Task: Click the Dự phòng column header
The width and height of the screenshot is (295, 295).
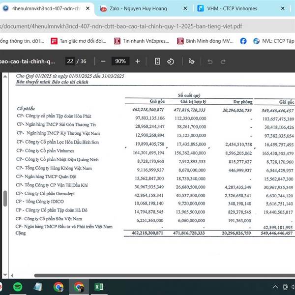Action: click(243, 102)
